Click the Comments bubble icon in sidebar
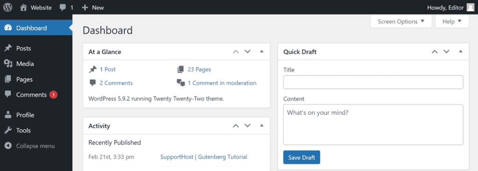This screenshot has width=478, height=171. point(8,94)
